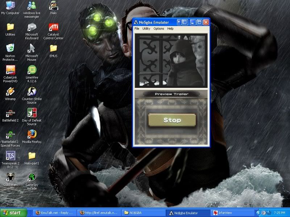Click the round tray icon beside the tray expand arrow
290x217 pixels.
(264, 213)
